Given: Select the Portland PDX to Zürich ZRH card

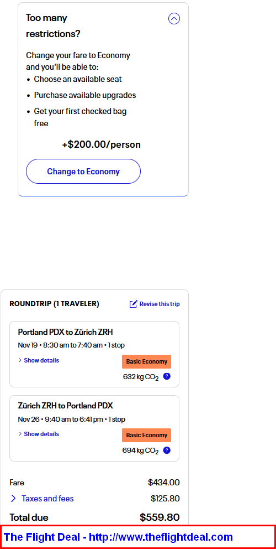Looking at the screenshot, I should (94, 354).
